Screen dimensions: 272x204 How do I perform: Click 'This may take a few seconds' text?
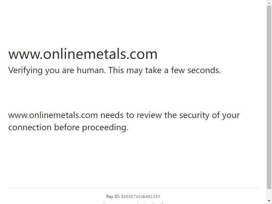pyautogui.click(x=165, y=70)
